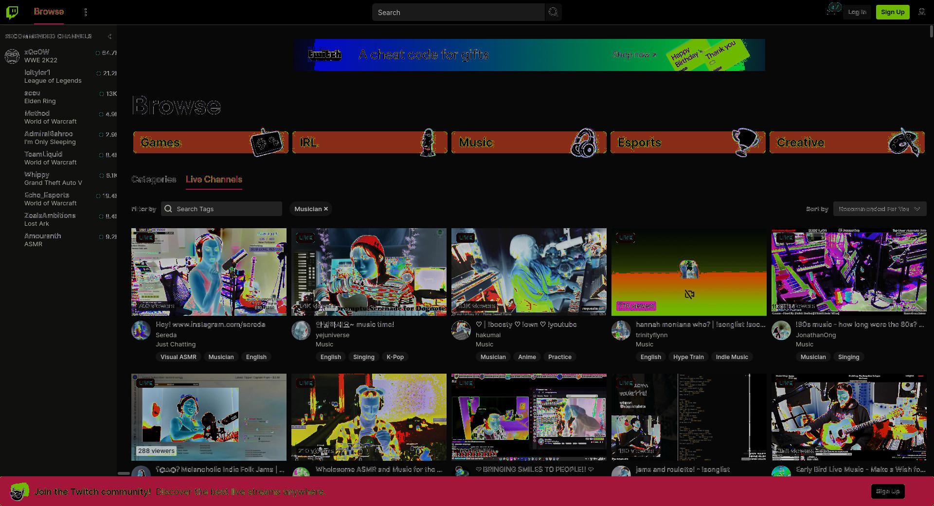Open Sereda's live stream thumbnail
The width and height of the screenshot is (934, 506).
(x=209, y=272)
